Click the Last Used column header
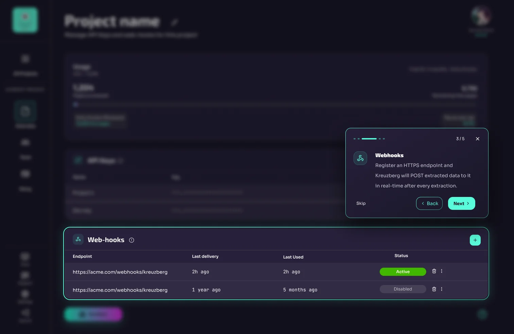Screen dimensions: 514x334 (x=293, y=257)
